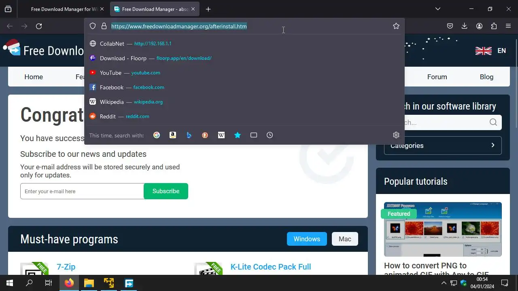Select the Reddit suggestion

pos(244,116)
